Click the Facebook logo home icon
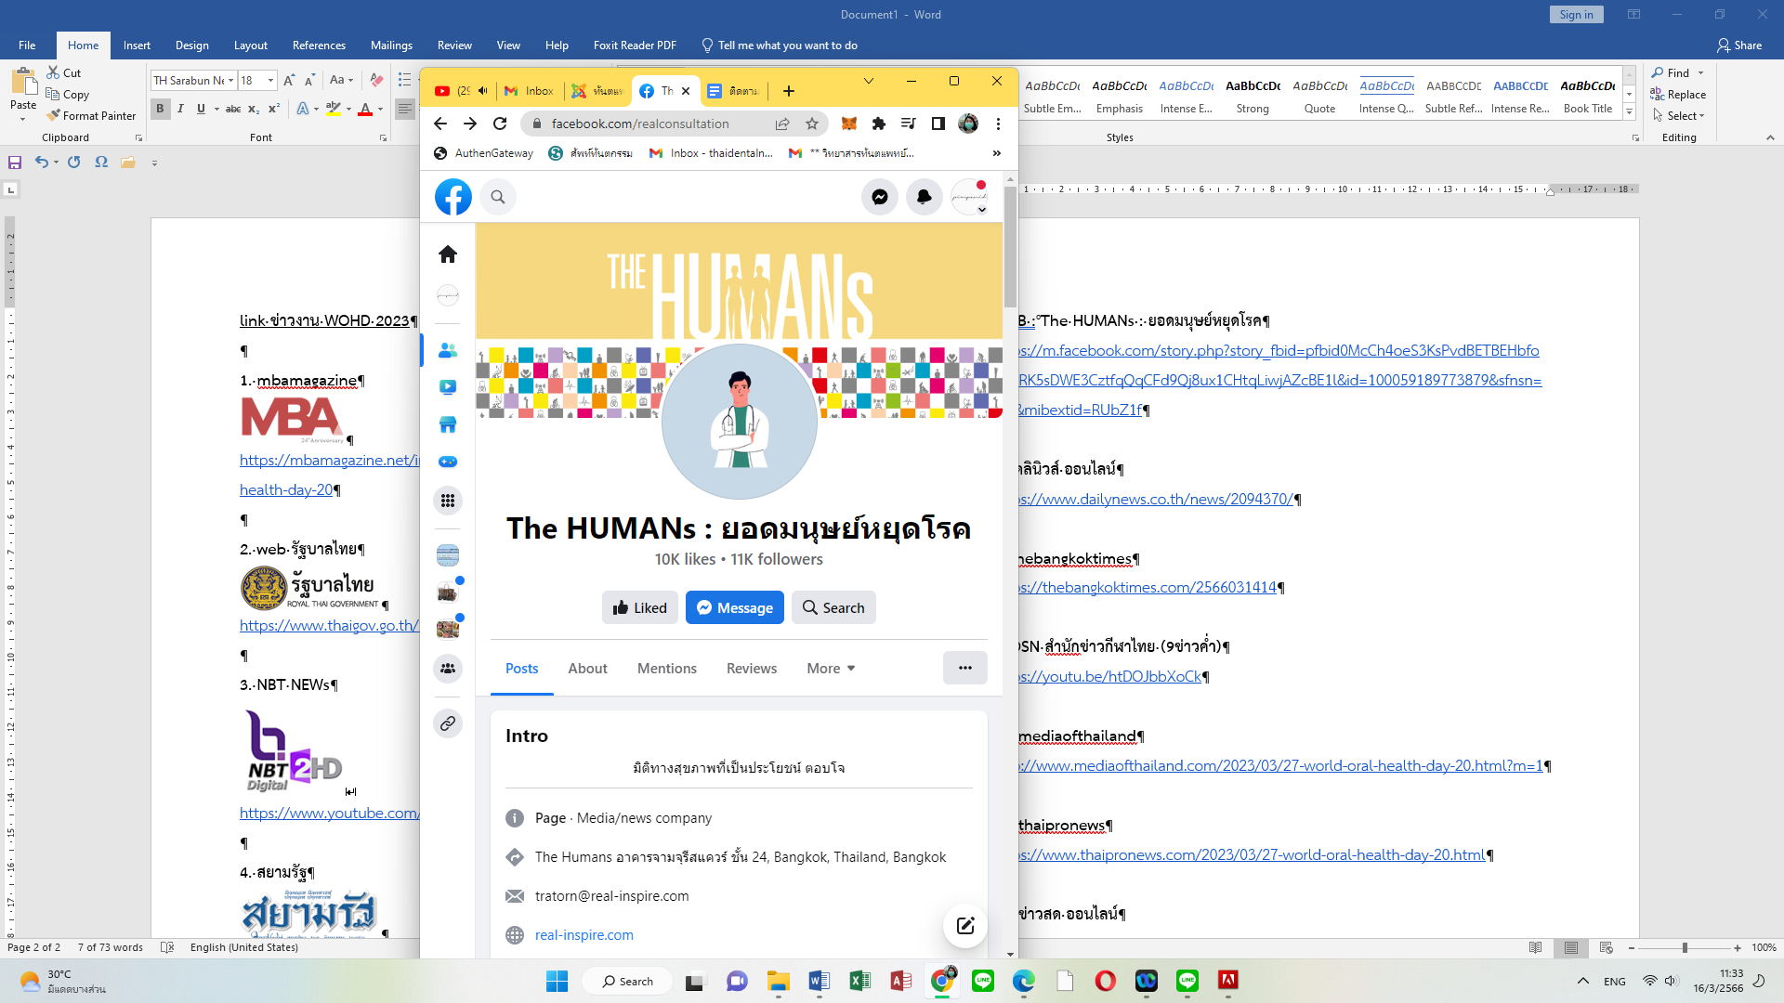This screenshot has height=1003, width=1784. point(453,197)
